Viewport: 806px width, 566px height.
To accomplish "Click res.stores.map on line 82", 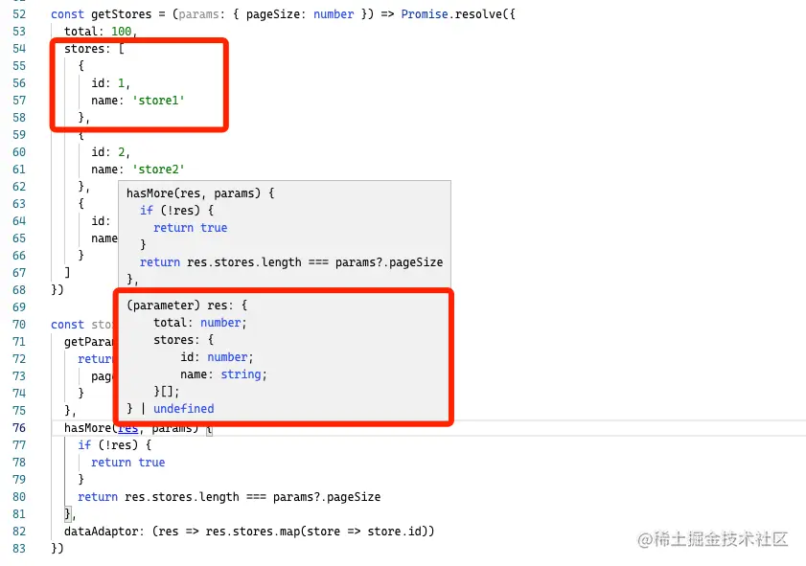I will click(252, 532).
